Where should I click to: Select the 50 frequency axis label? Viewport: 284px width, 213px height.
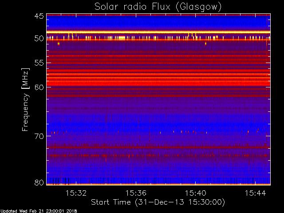coord(39,39)
